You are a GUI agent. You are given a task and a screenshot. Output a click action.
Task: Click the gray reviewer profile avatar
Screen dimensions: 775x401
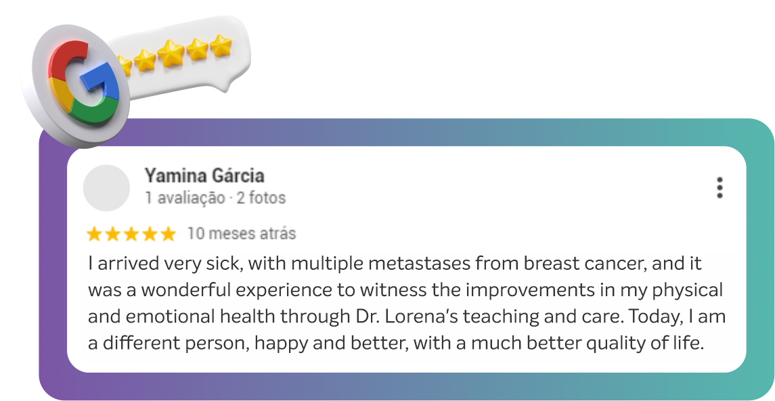click(x=106, y=188)
